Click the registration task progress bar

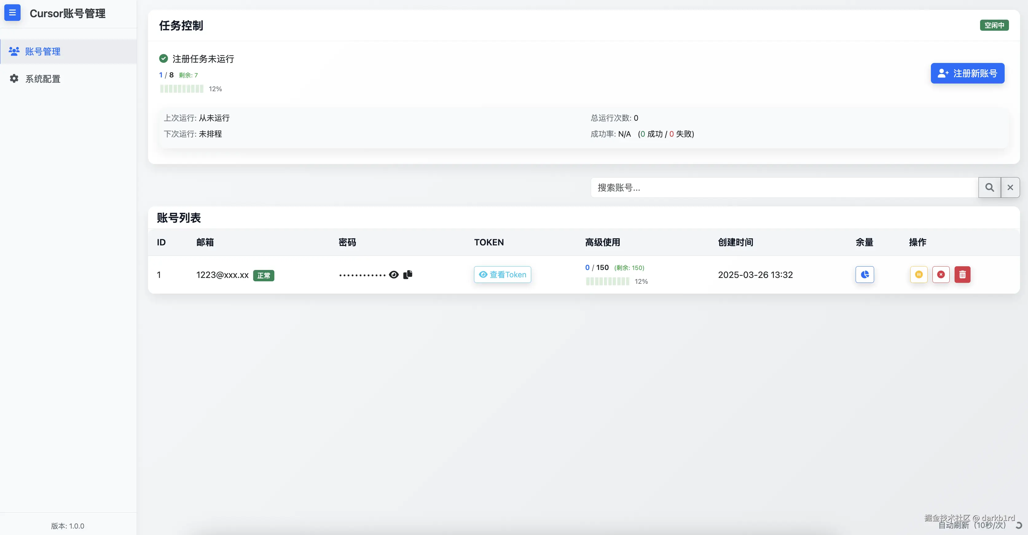tap(182, 89)
